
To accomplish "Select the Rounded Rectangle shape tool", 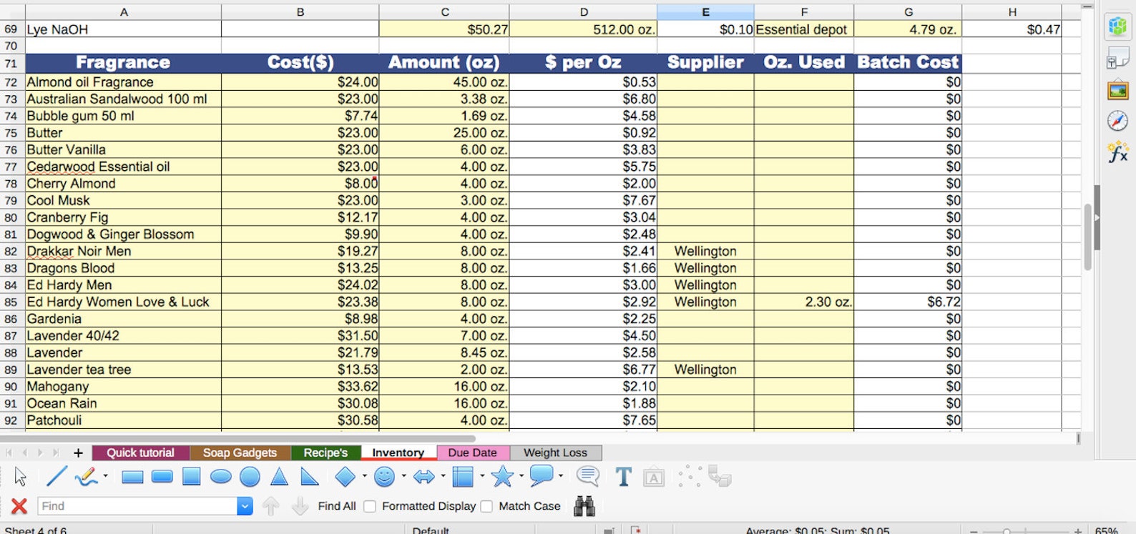I will (162, 477).
